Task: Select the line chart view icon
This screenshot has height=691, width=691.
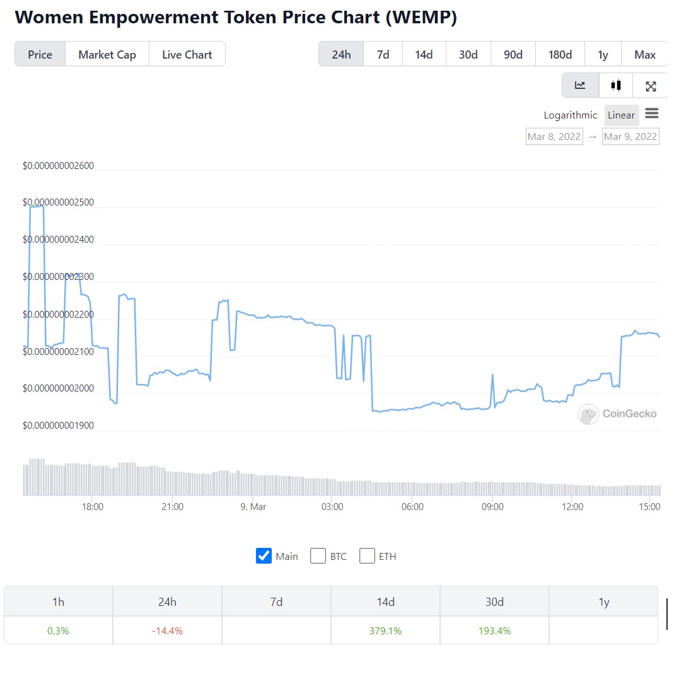Action: [580, 85]
